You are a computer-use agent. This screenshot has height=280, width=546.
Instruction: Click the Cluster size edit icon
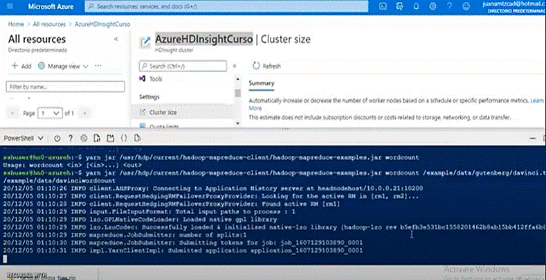pyautogui.click(x=142, y=112)
